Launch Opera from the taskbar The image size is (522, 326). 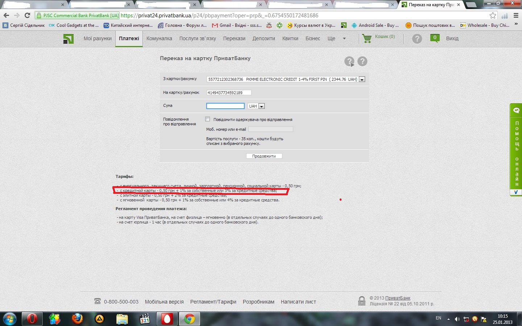point(32,319)
